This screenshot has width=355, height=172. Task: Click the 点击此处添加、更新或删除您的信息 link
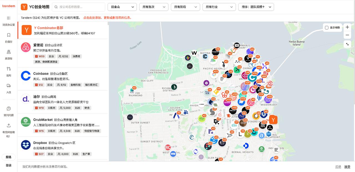[108, 18]
